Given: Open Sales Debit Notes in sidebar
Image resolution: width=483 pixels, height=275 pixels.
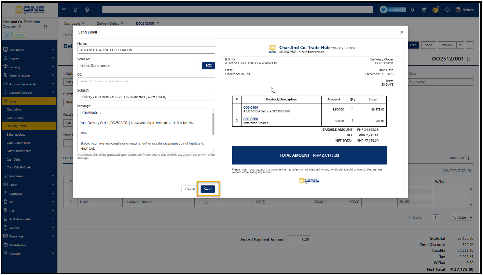Looking at the screenshot, I should [19, 143].
